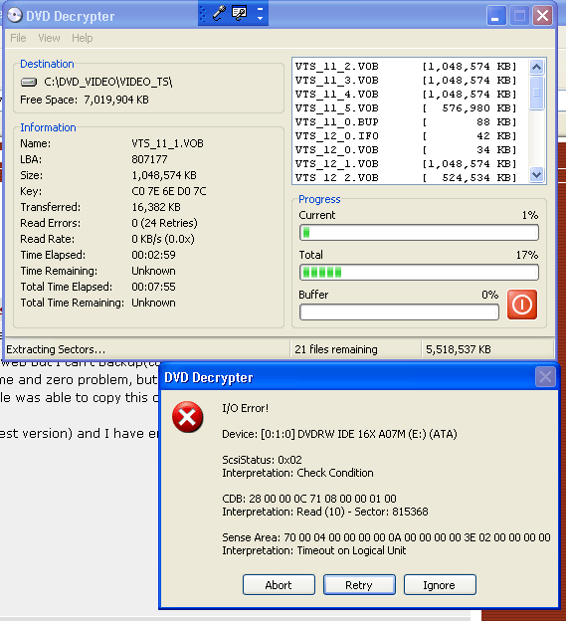Select VTS_12_0.IFO in file list
The height and width of the screenshot is (621, 566).
click(406, 135)
